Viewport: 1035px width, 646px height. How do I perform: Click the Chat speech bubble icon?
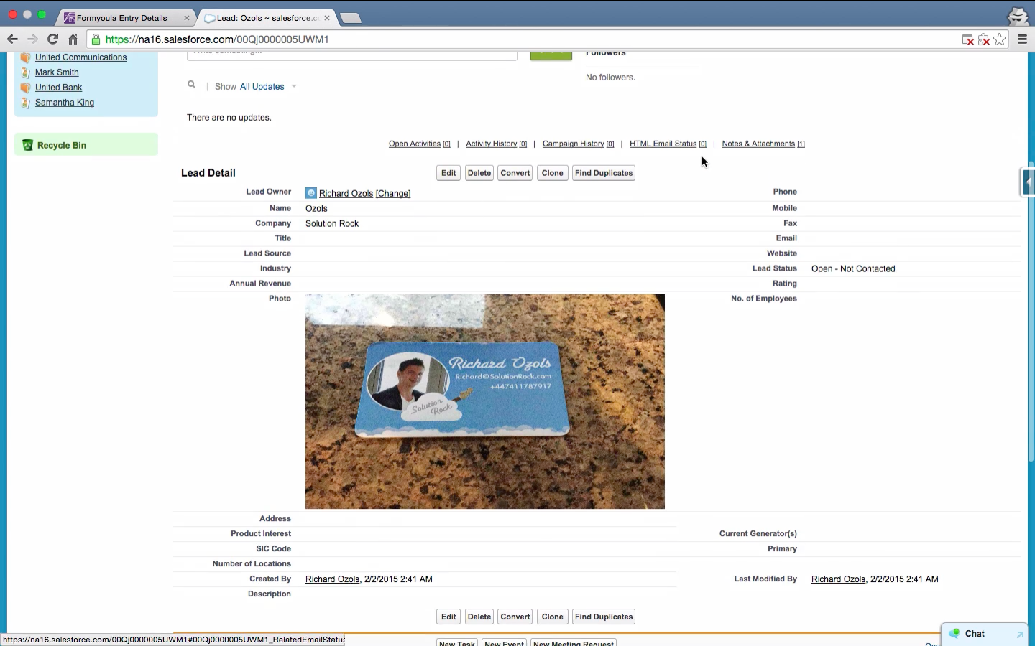click(954, 633)
